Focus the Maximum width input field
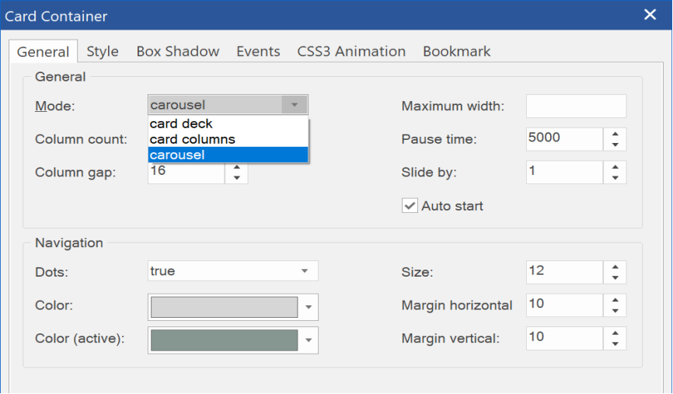Viewport: 673px width, 394px height. click(x=576, y=106)
